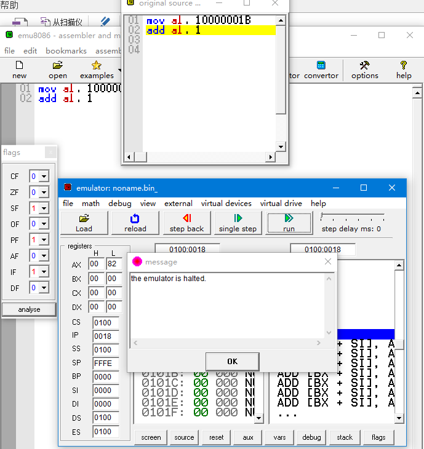Open the bookmarks menu in emu8086
This screenshot has width=424, height=449.
66,51
